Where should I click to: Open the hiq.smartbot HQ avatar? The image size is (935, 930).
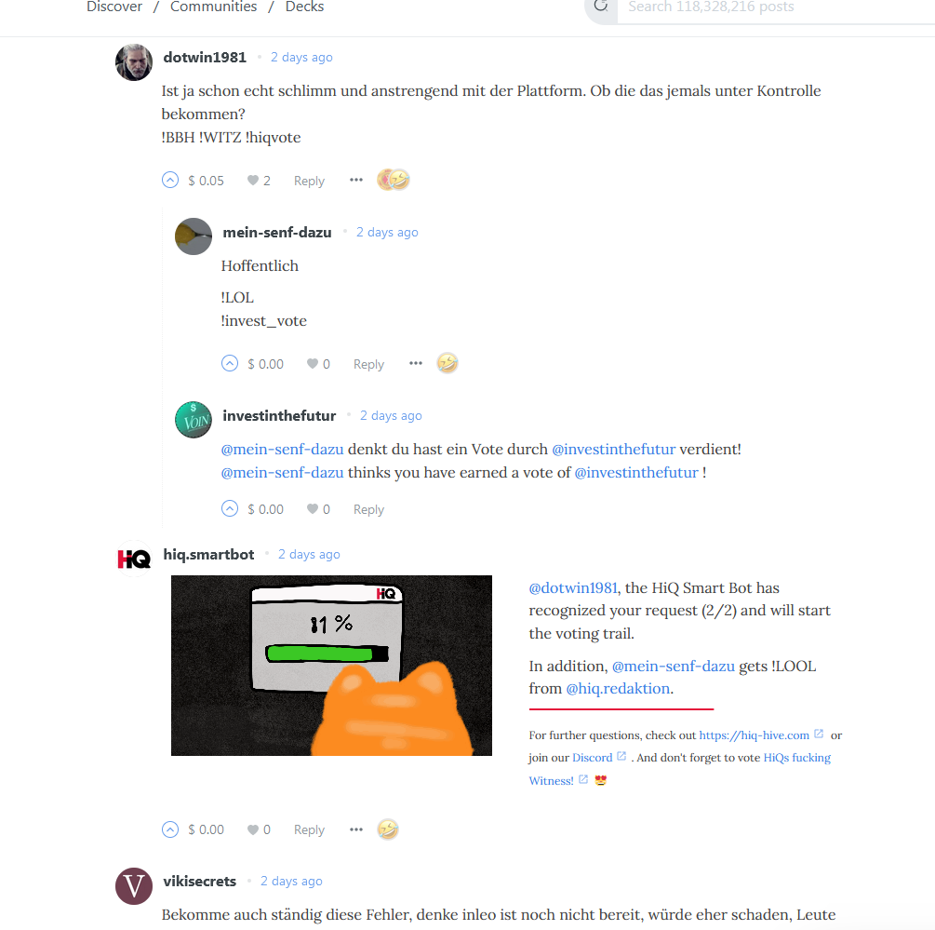[x=134, y=559]
